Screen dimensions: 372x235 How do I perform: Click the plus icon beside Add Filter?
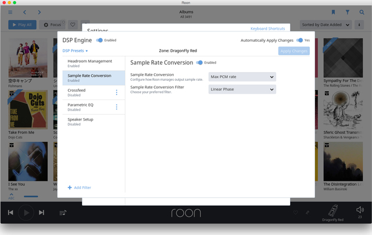pos(70,187)
